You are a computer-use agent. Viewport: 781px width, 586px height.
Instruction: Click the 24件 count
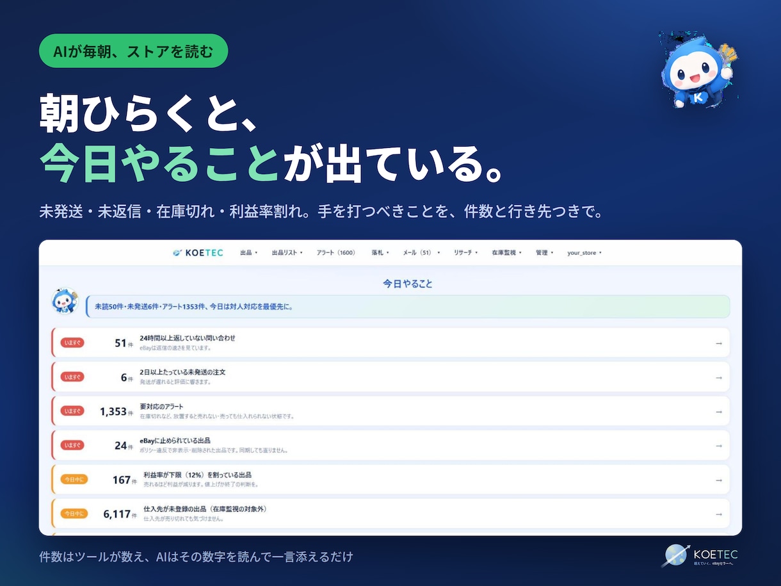124,446
